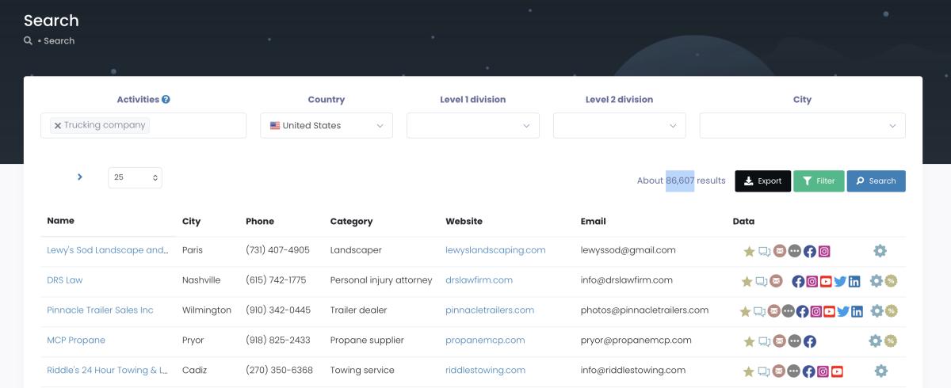
Task: Click the LinkedIn icon for DRS Law
Action: coord(855,281)
